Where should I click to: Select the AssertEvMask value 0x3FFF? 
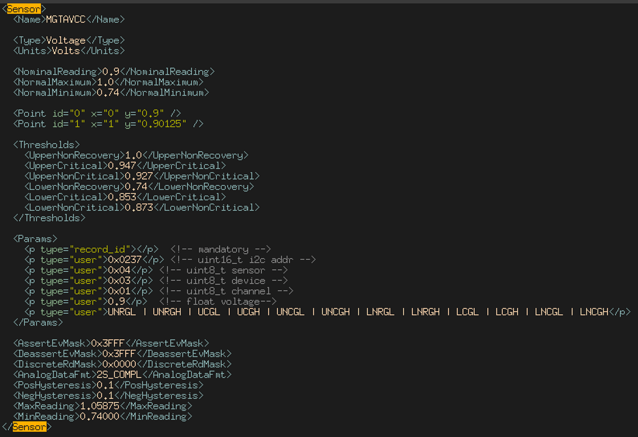tap(108, 343)
